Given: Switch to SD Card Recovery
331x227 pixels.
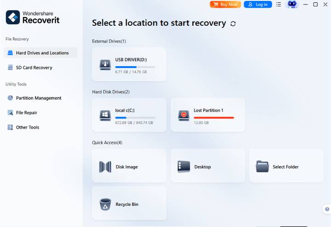Looking at the screenshot, I should [40, 67].
